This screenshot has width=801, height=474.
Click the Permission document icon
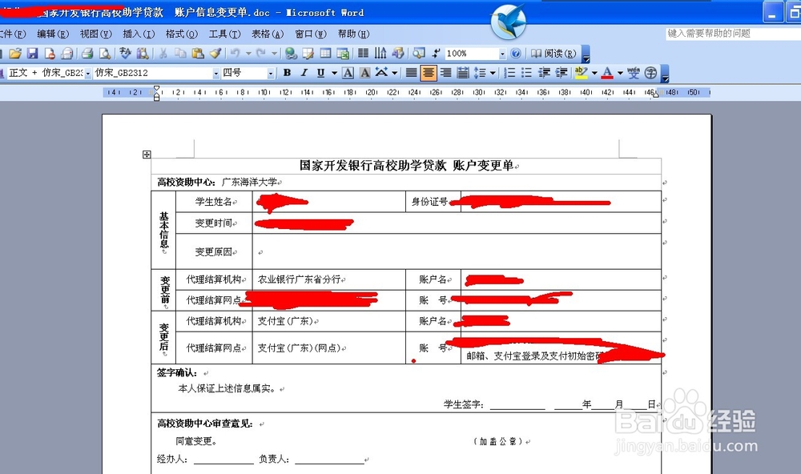point(50,53)
